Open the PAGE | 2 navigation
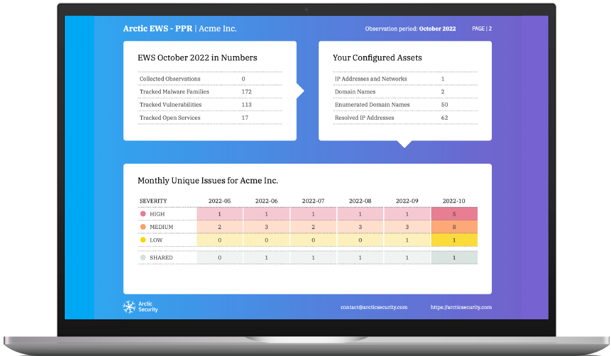The image size is (611, 356). 481,28
